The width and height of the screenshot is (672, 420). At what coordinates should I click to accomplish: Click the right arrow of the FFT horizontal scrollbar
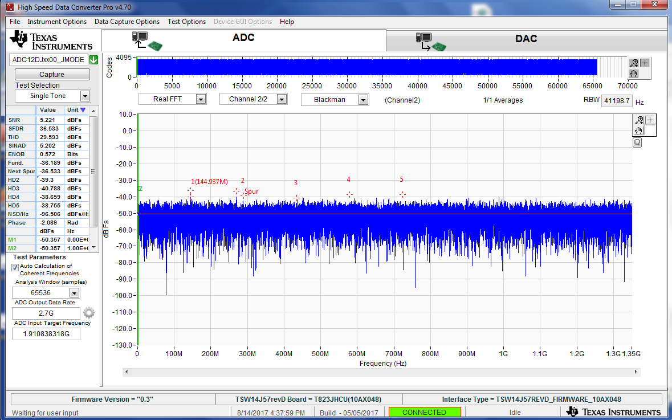click(x=636, y=372)
